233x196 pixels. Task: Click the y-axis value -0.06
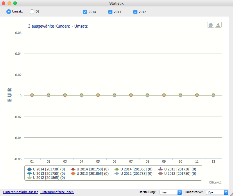click(x=18, y=159)
